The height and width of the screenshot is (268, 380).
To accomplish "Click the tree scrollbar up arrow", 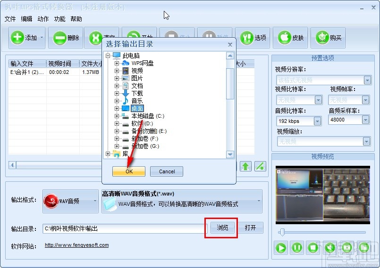I will click(230, 56).
